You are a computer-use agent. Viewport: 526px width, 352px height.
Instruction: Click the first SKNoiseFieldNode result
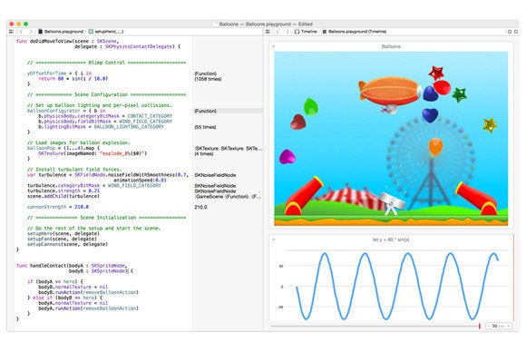pyautogui.click(x=215, y=175)
